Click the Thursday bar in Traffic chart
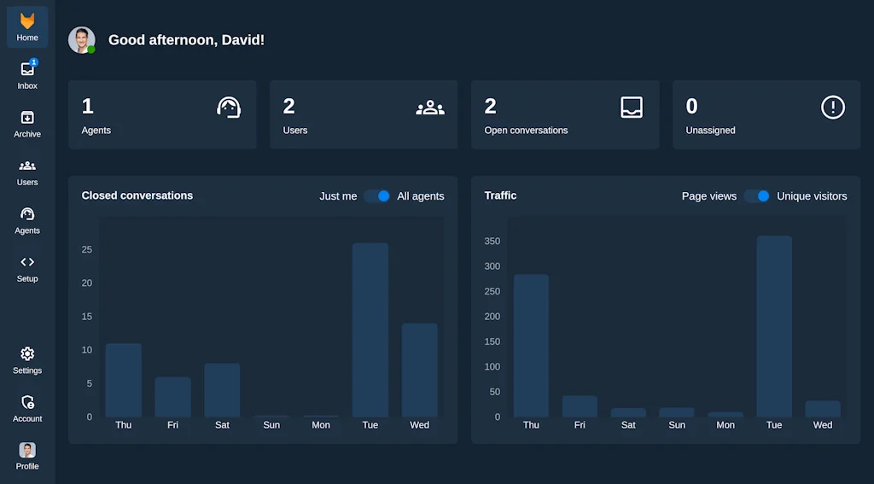 coord(531,346)
